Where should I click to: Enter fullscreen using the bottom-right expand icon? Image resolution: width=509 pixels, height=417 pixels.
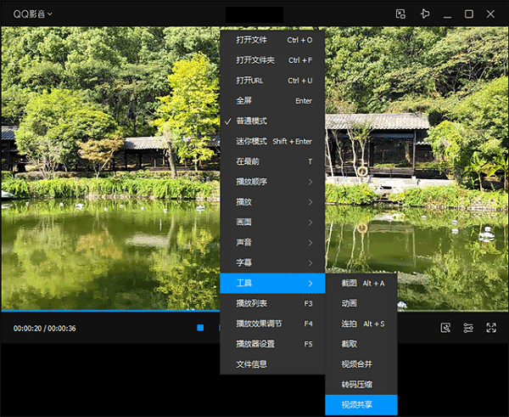click(491, 328)
